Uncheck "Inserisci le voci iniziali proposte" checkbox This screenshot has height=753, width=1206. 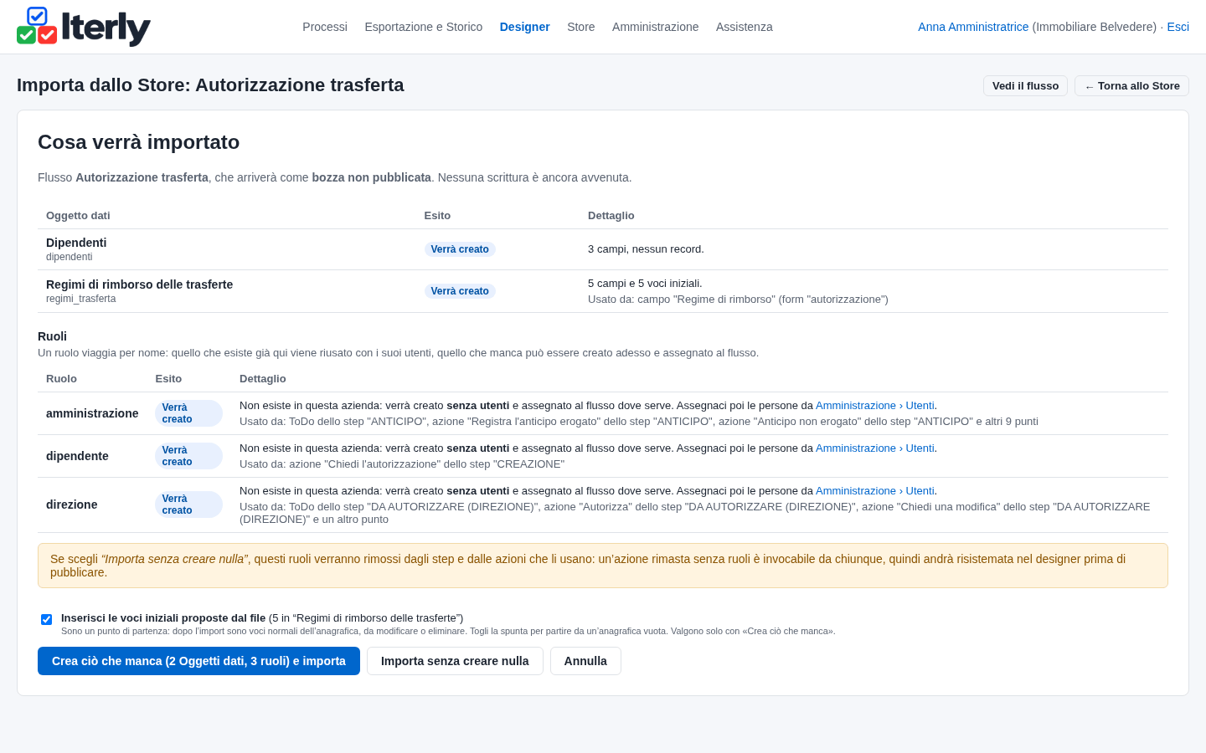(x=47, y=619)
